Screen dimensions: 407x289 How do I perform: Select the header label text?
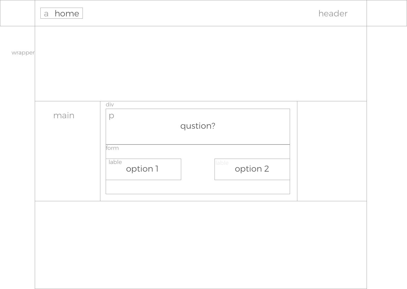(x=333, y=14)
